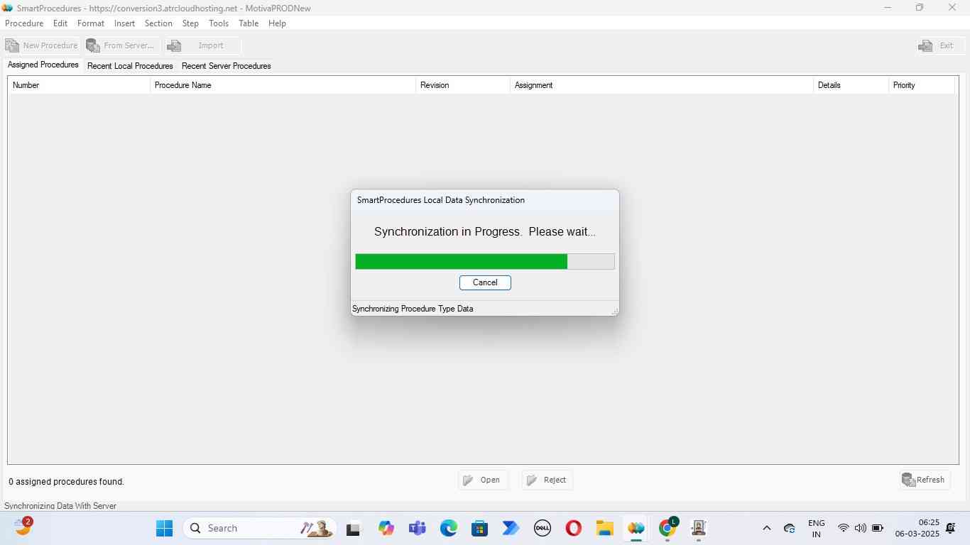The height and width of the screenshot is (545, 970).
Task: Click the SmartProcedures taskbar icon
Action: click(x=636, y=528)
